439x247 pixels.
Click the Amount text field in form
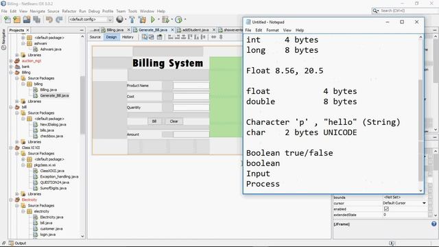click(191, 134)
